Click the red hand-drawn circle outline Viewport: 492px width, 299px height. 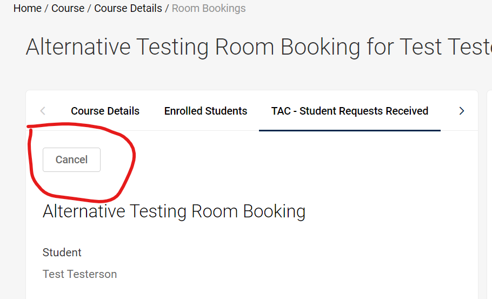click(131, 157)
